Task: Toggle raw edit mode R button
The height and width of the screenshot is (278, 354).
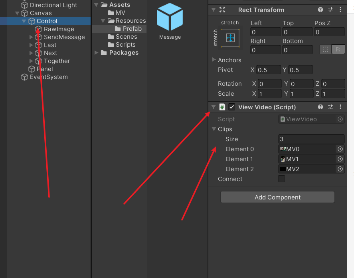Action: click(338, 49)
